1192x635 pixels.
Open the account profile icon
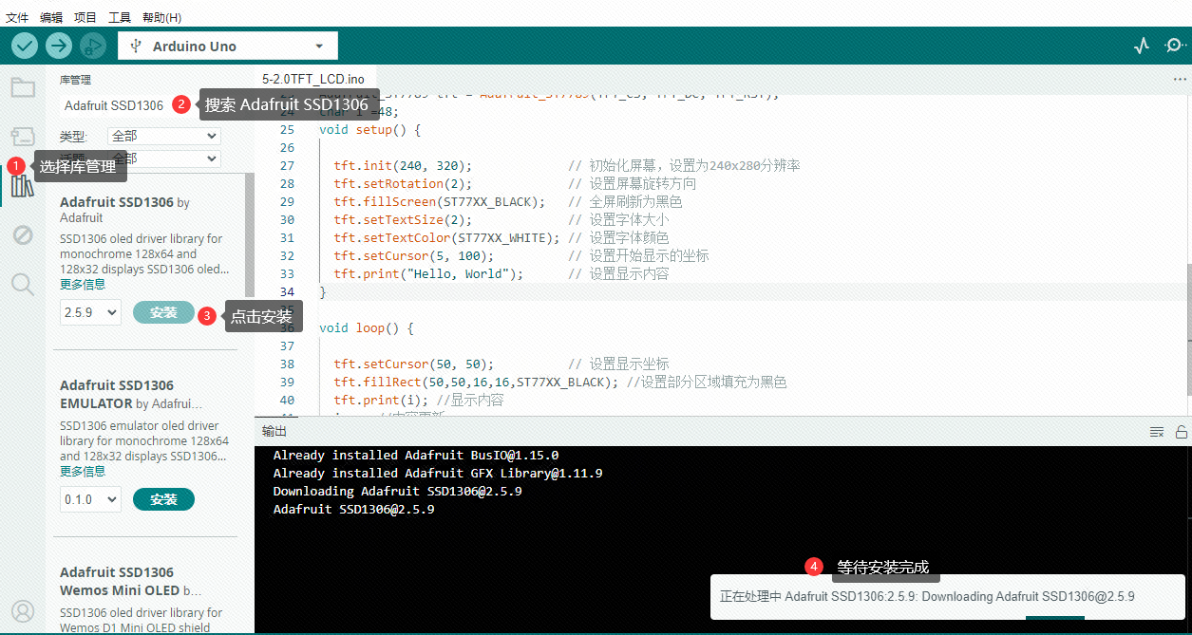pyautogui.click(x=23, y=610)
